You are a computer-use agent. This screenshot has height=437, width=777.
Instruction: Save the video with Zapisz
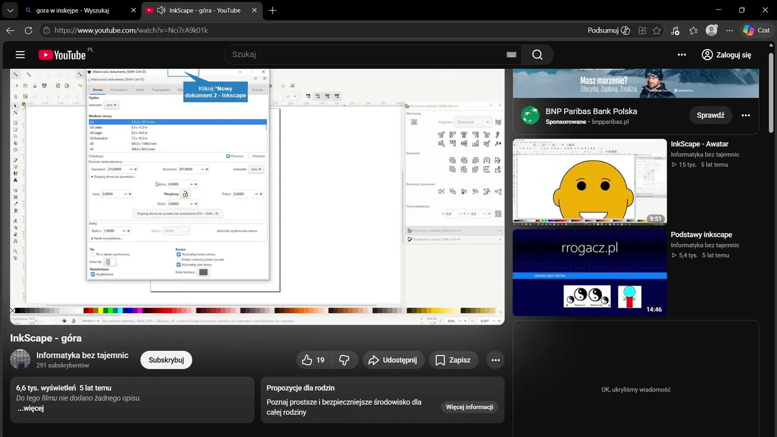(453, 360)
